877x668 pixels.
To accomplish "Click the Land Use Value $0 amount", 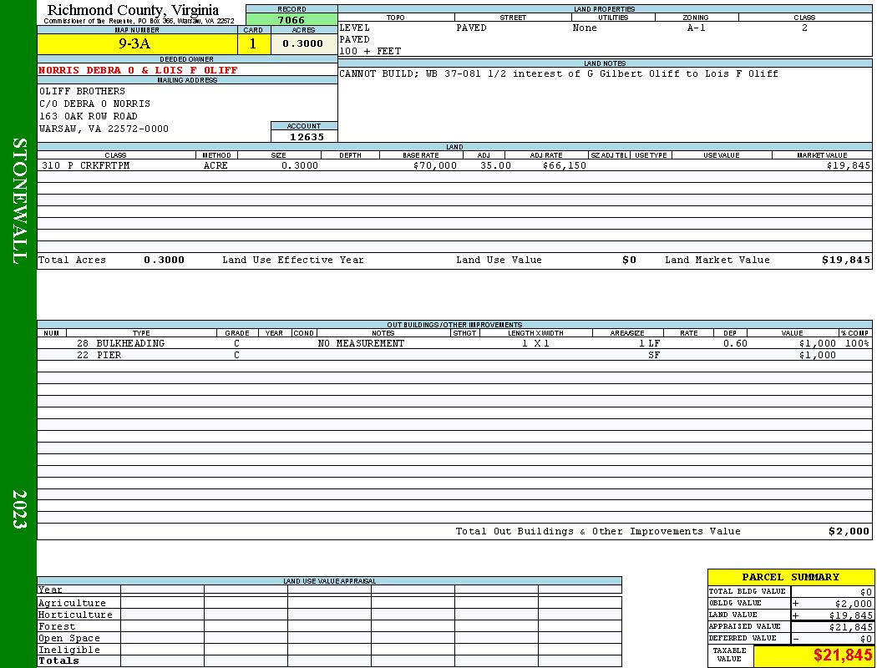I will tap(629, 260).
